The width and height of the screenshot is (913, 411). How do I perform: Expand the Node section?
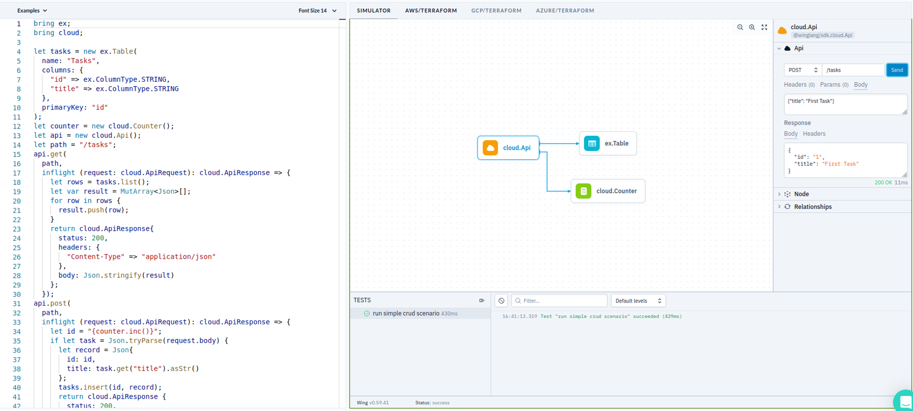click(x=801, y=194)
